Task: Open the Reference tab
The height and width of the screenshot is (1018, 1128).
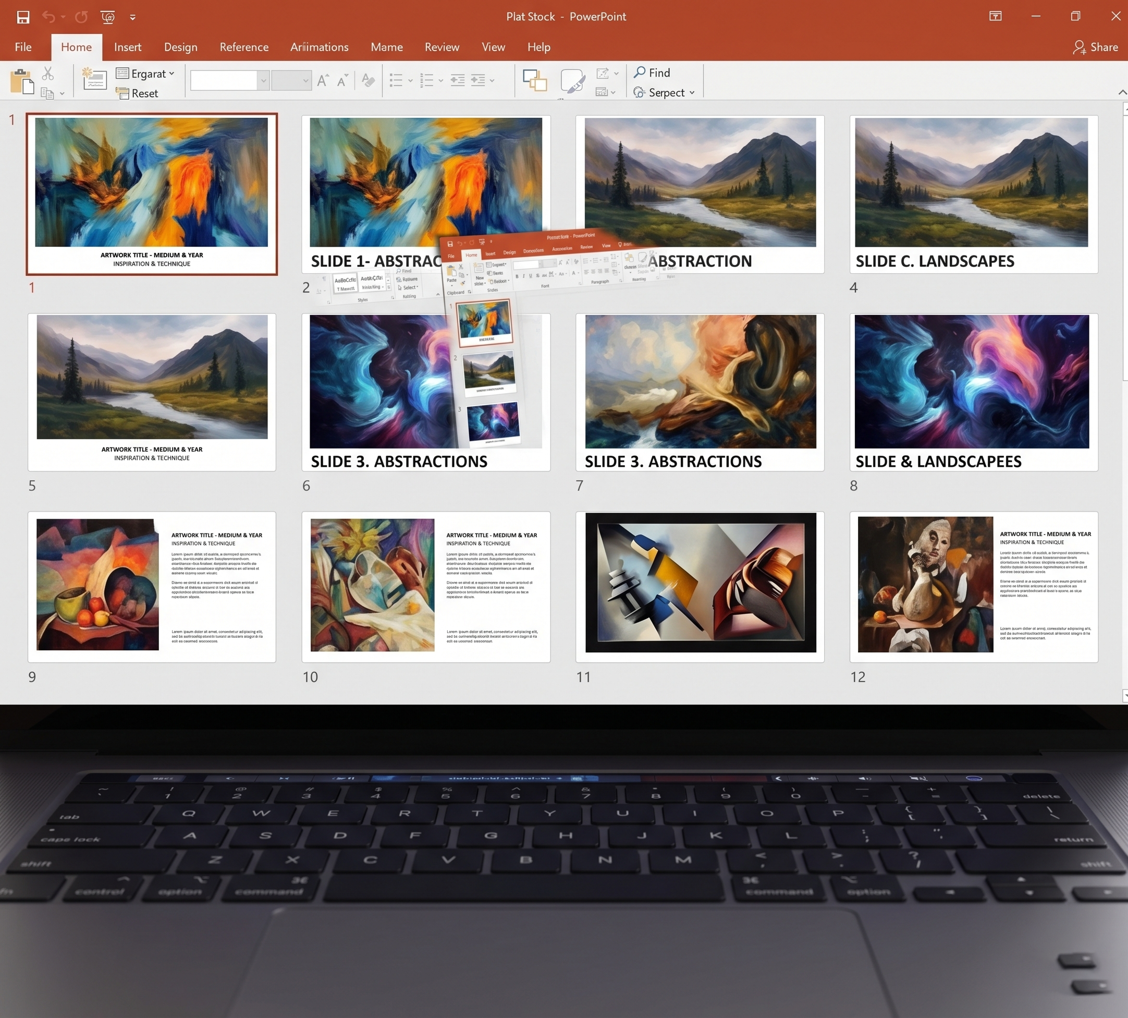Action: pos(244,47)
